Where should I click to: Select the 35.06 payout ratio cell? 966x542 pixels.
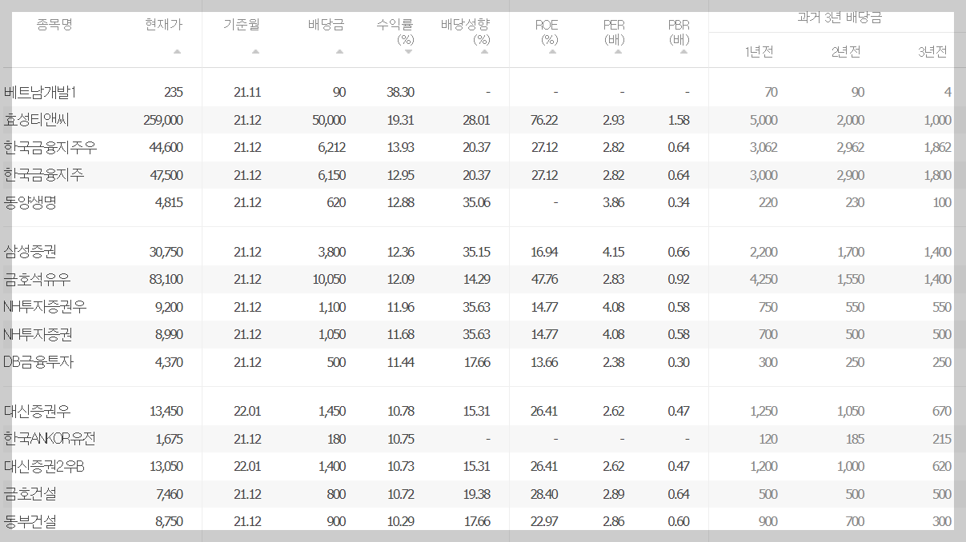(x=476, y=203)
